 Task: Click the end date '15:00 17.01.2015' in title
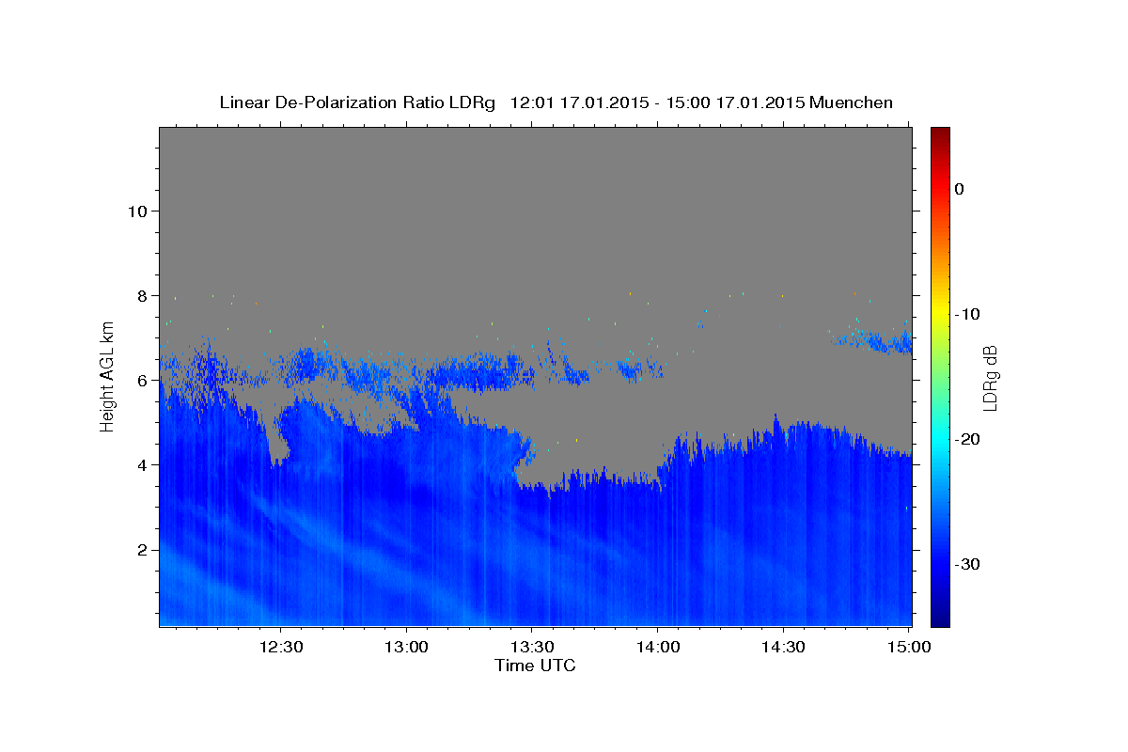pyautogui.click(x=735, y=102)
